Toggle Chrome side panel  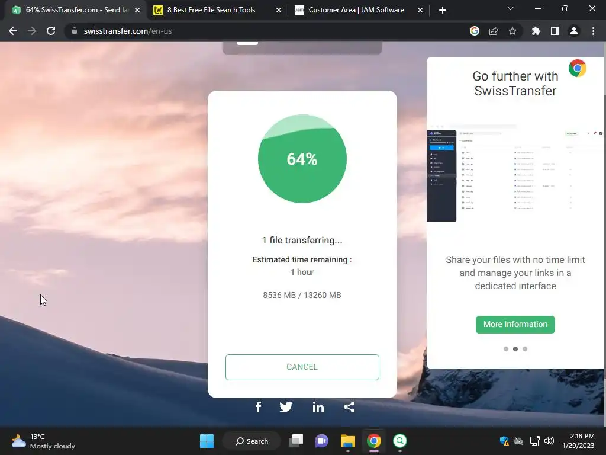pos(555,31)
